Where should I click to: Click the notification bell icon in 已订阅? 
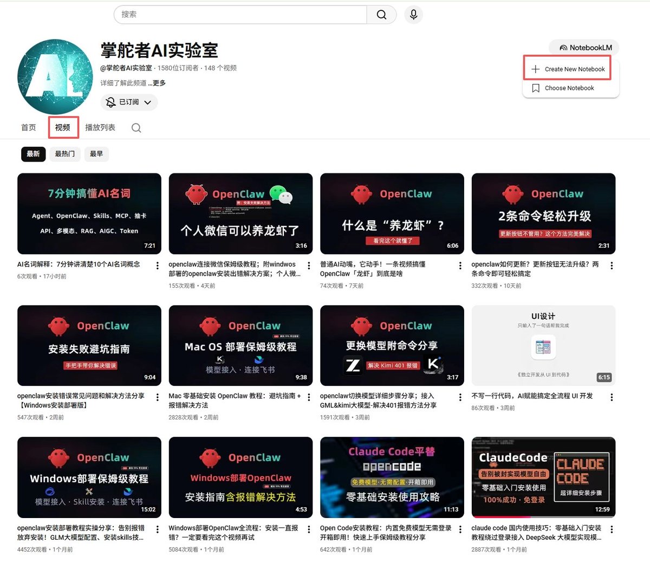pyautogui.click(x=110, y=102)
